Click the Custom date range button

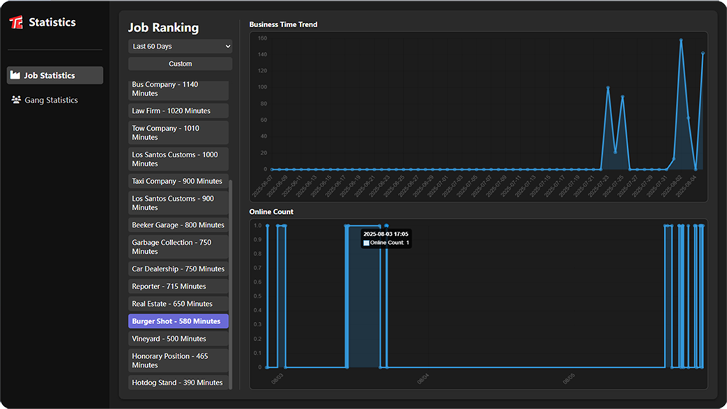pos(181,64)
